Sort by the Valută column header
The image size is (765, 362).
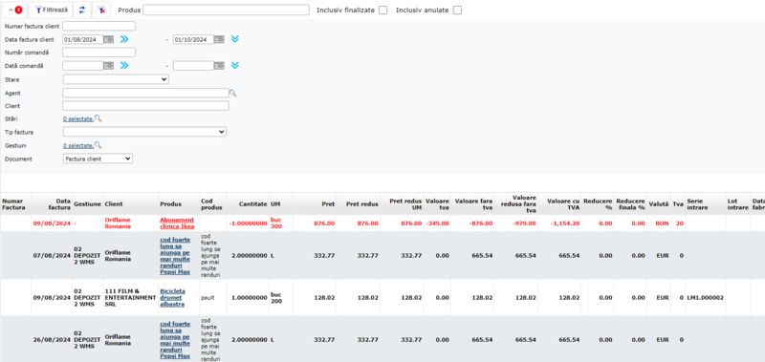click(659, 204)
